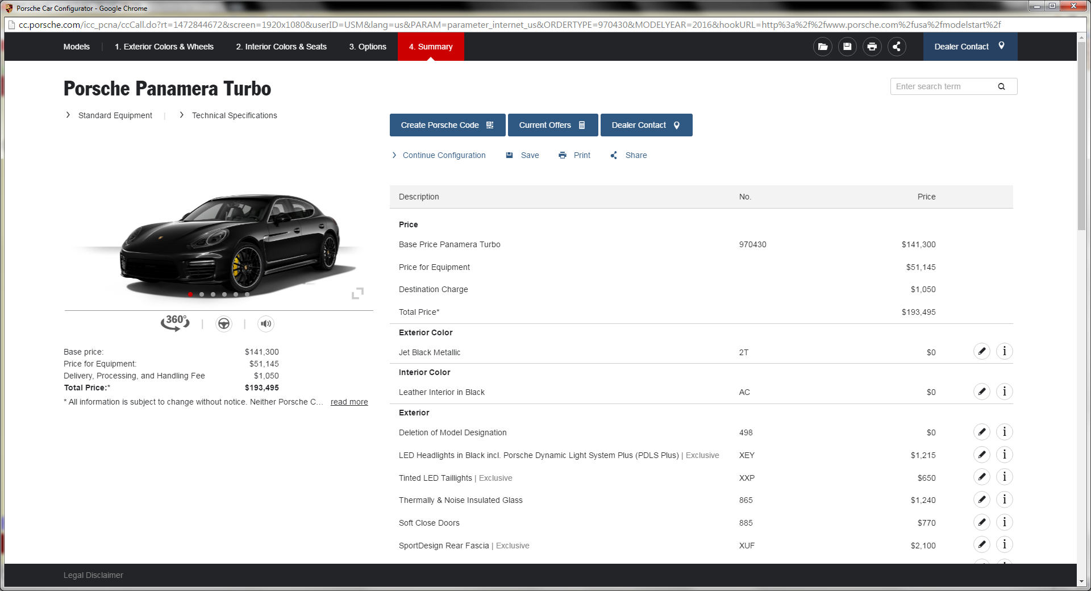Show info for SportDesign Rear Fascia

pos(1004,544)
